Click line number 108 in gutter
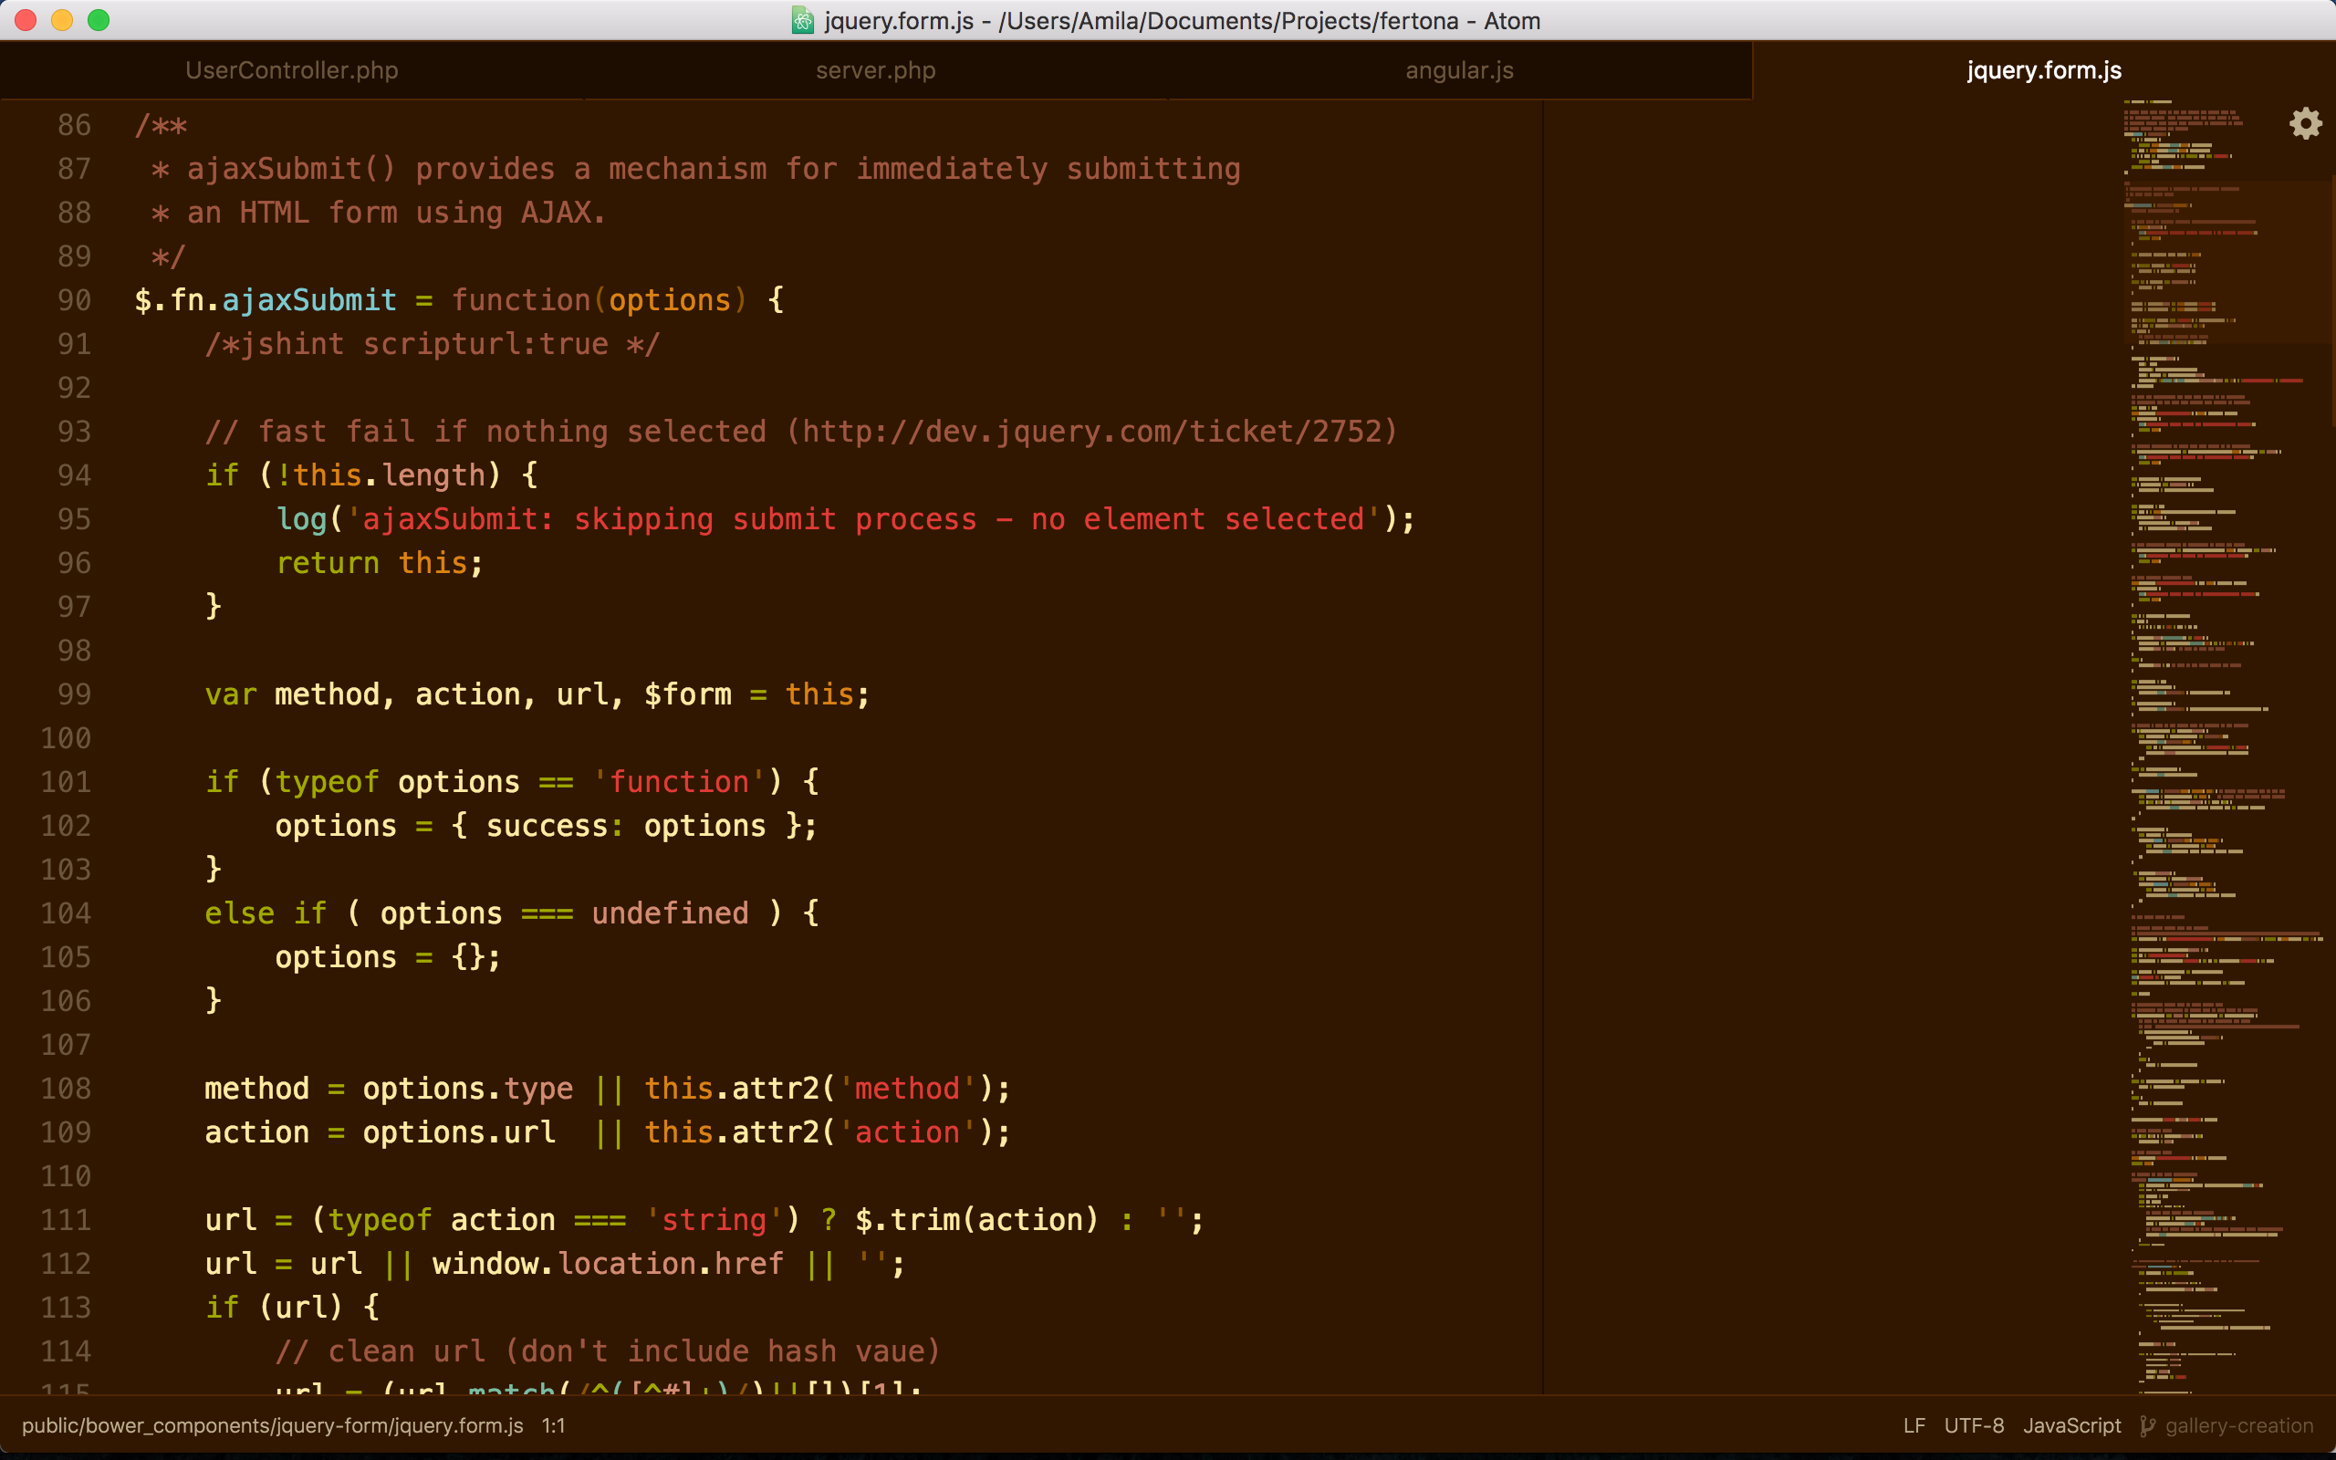The width and height of the screenshot is (2336, 1460). tap(66, 1089)
